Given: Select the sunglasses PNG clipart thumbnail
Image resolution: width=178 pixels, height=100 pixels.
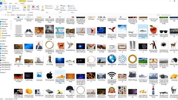Looking at the screenshot, I should pyautogui.click(x=164, y=32).
